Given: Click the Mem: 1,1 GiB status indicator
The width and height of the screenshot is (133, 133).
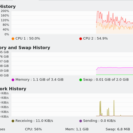Looking at the screenshot, I should [77, 129].
